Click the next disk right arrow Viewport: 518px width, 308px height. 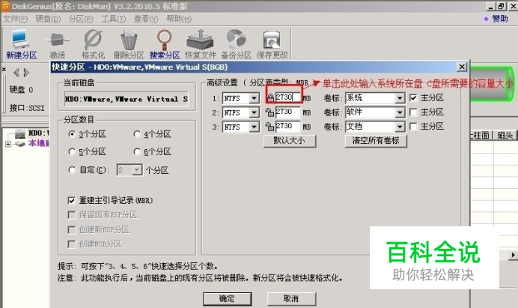click(x=26, y=73)
